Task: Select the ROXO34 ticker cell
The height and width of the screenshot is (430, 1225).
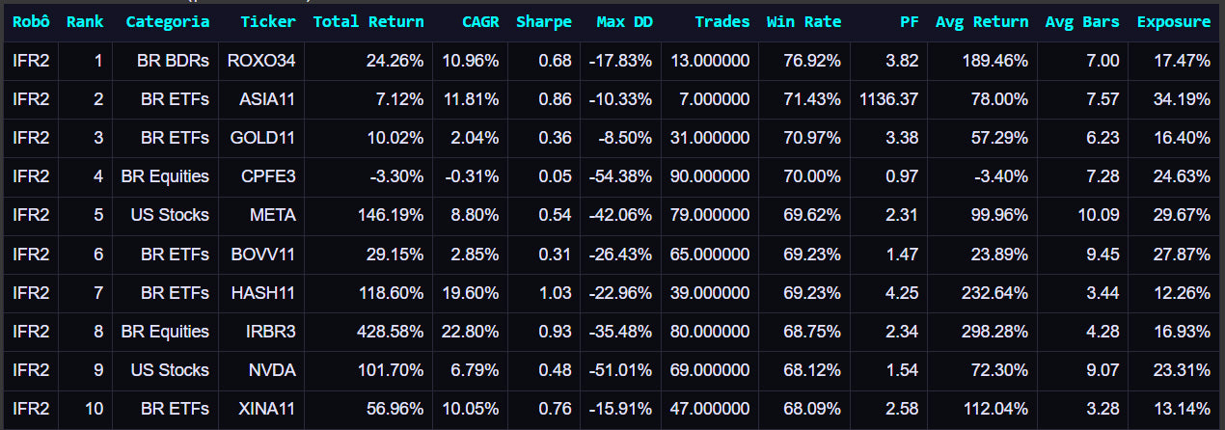Action: click(261, 61)
